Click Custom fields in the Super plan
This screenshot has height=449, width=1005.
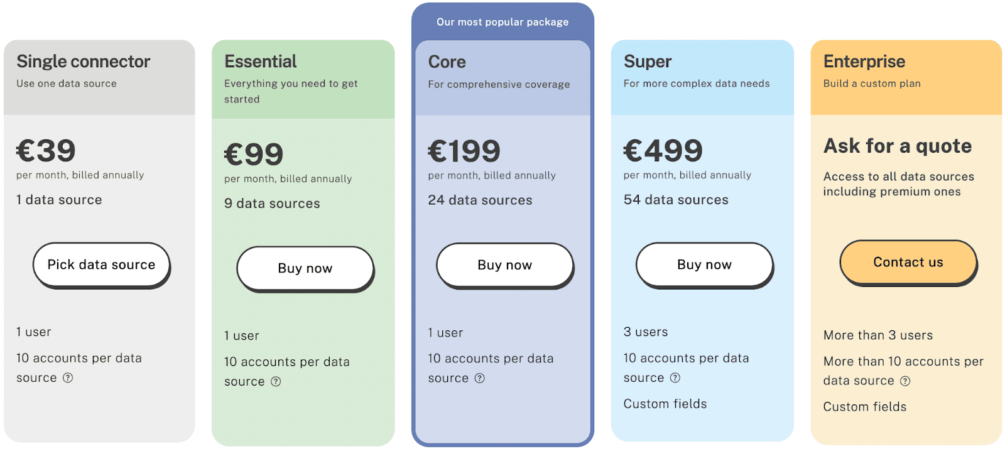pyautogui.click(x=665, y=404)
